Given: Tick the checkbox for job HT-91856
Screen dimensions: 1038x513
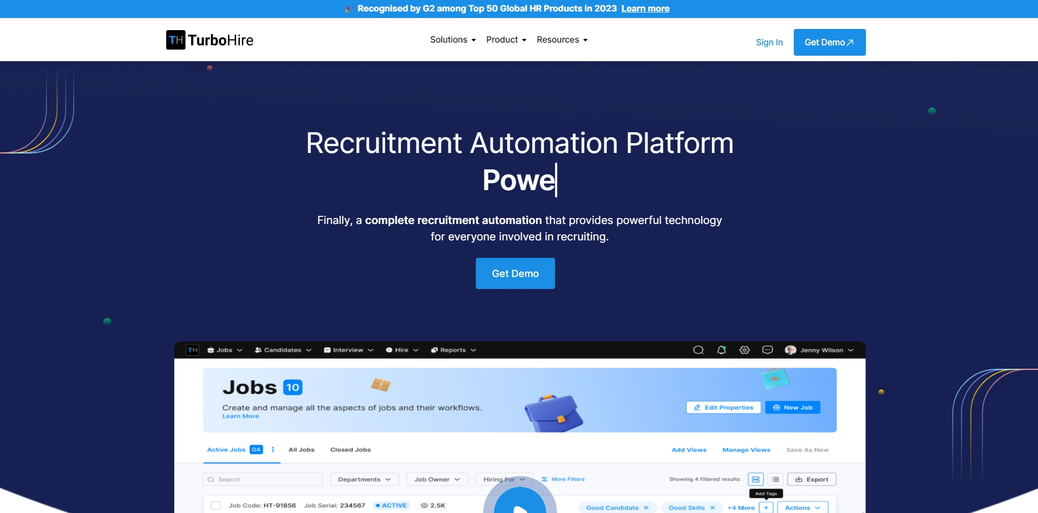Looking at the screenshot, I should click(216, 505).
